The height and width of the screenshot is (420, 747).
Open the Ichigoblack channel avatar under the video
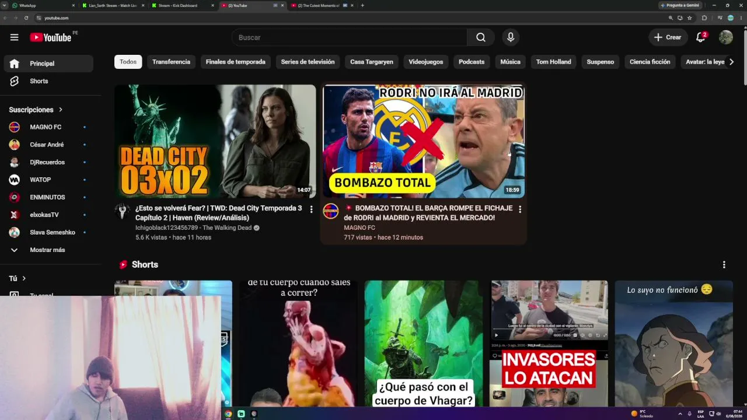(122, 211)
